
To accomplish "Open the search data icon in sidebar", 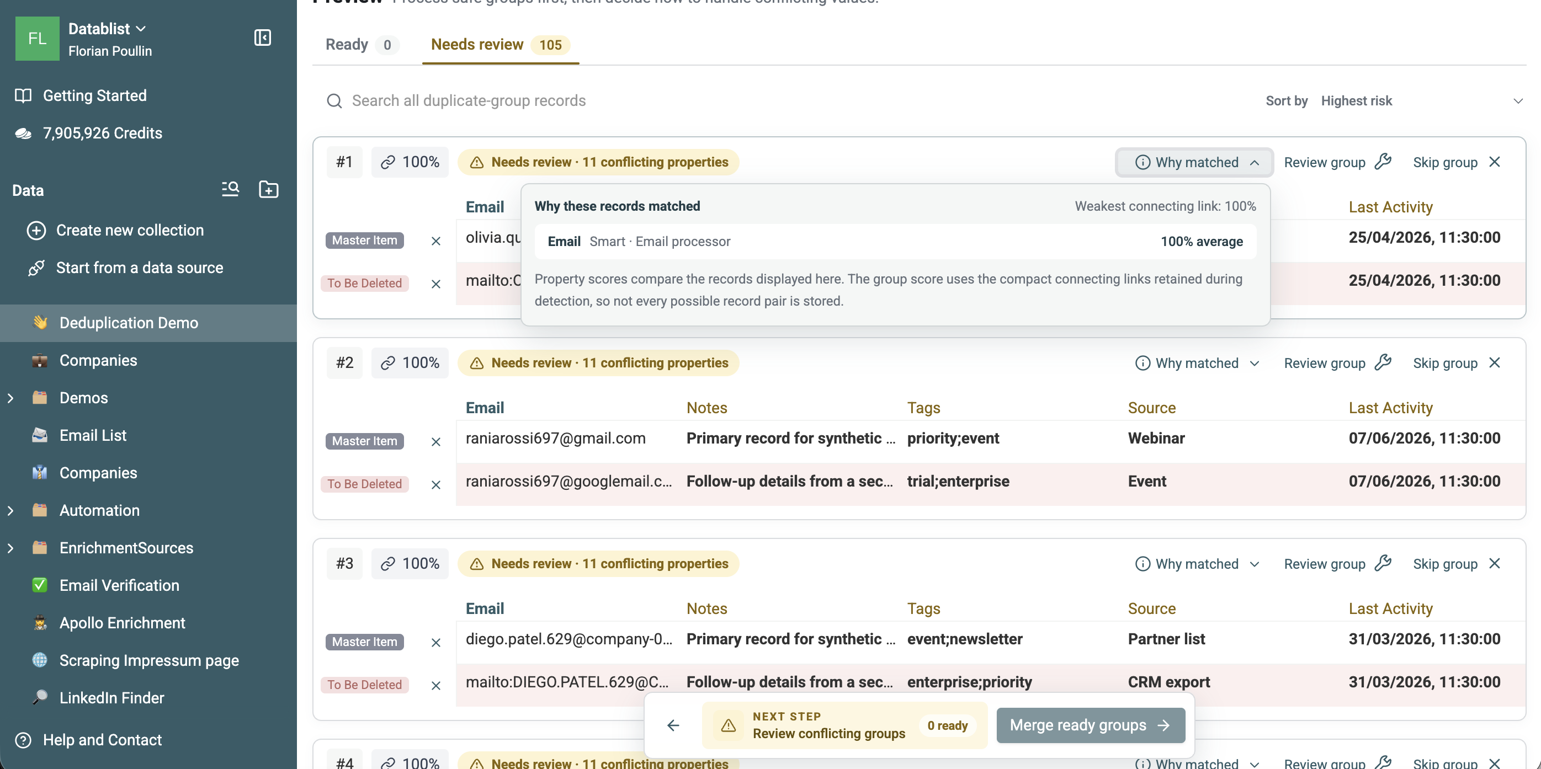I will 230,190.
